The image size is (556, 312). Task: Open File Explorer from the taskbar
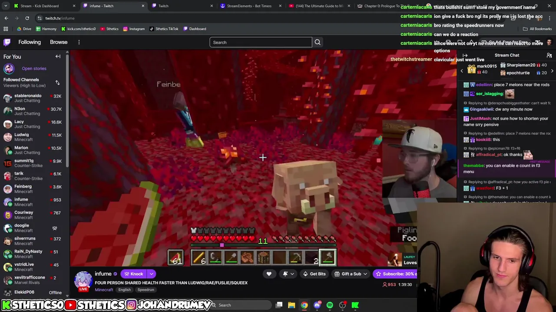point(291,305)
